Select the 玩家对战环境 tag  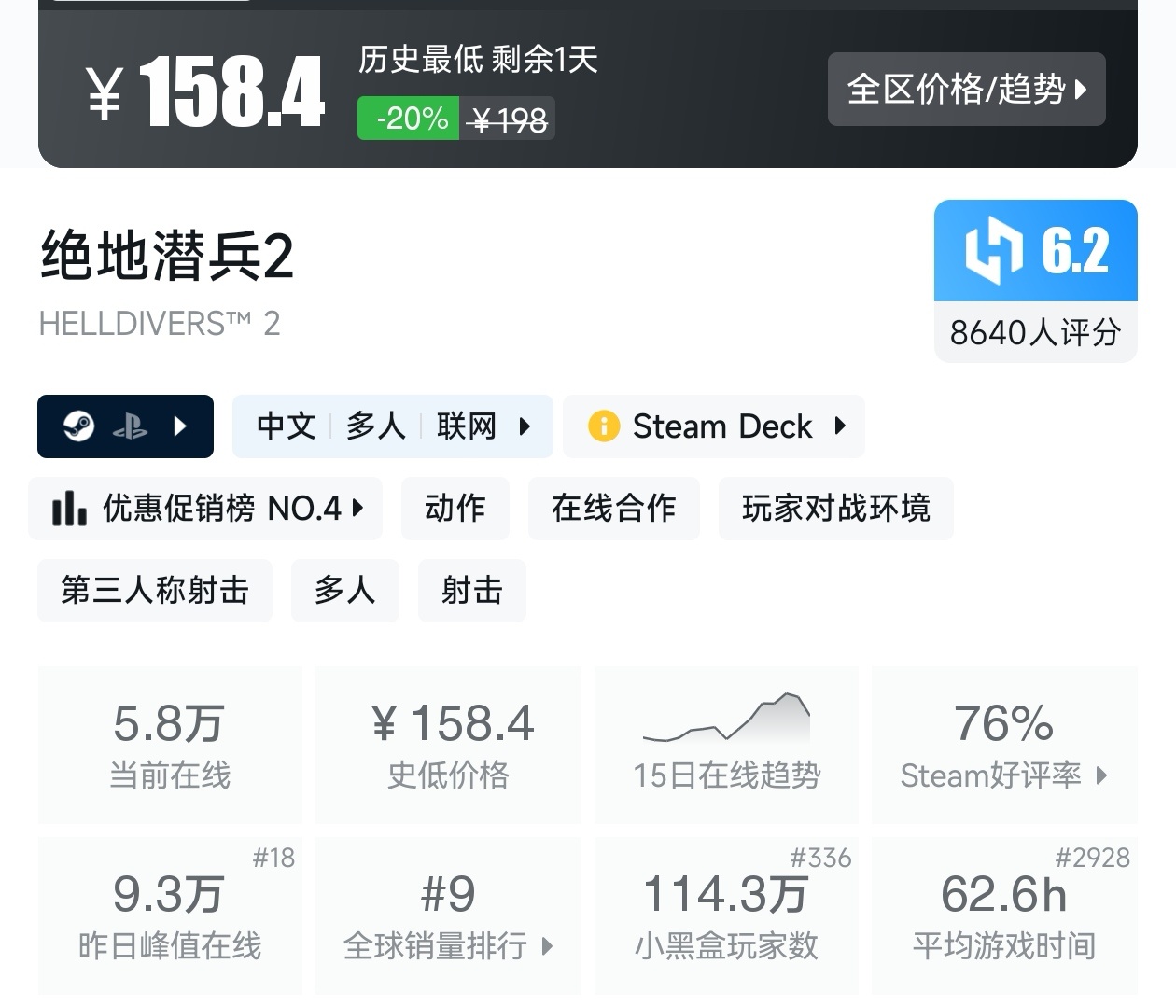(x=835, y=509)
